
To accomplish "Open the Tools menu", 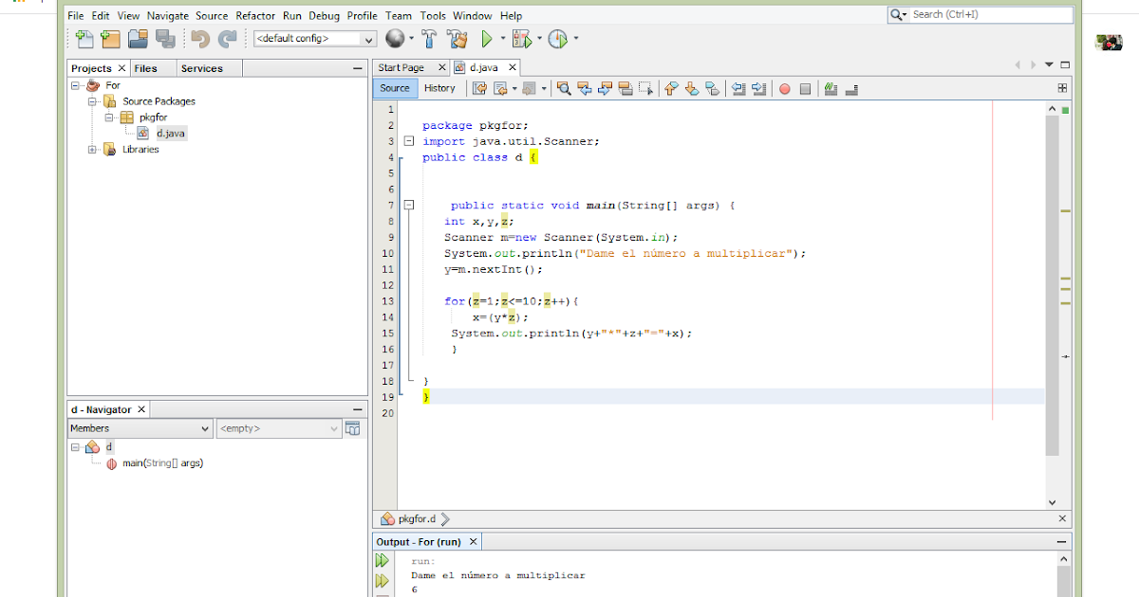I will tap(433, 15).
